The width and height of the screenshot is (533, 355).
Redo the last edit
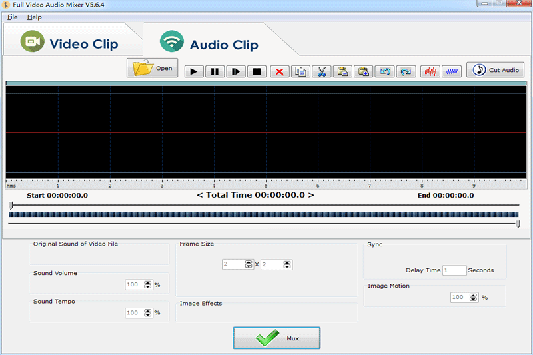pos(406,71)
